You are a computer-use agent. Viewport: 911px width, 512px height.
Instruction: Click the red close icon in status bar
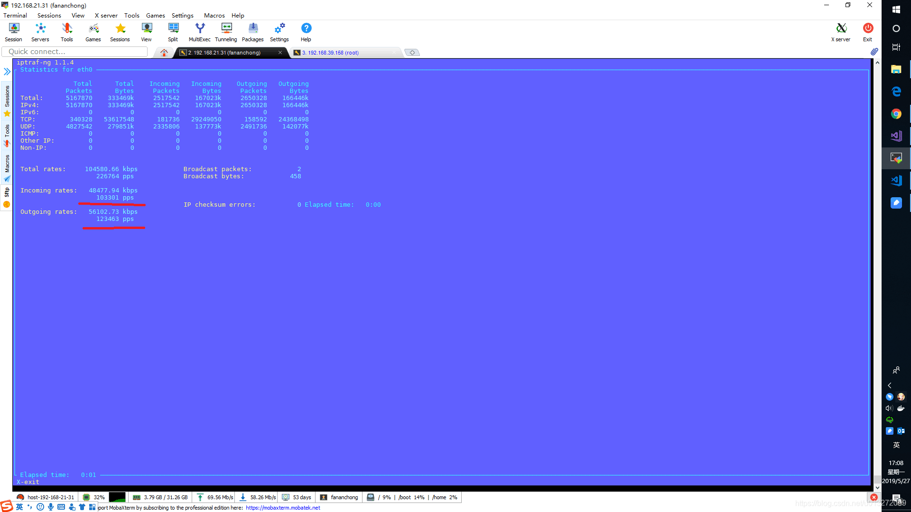click(x=874, y=497)
